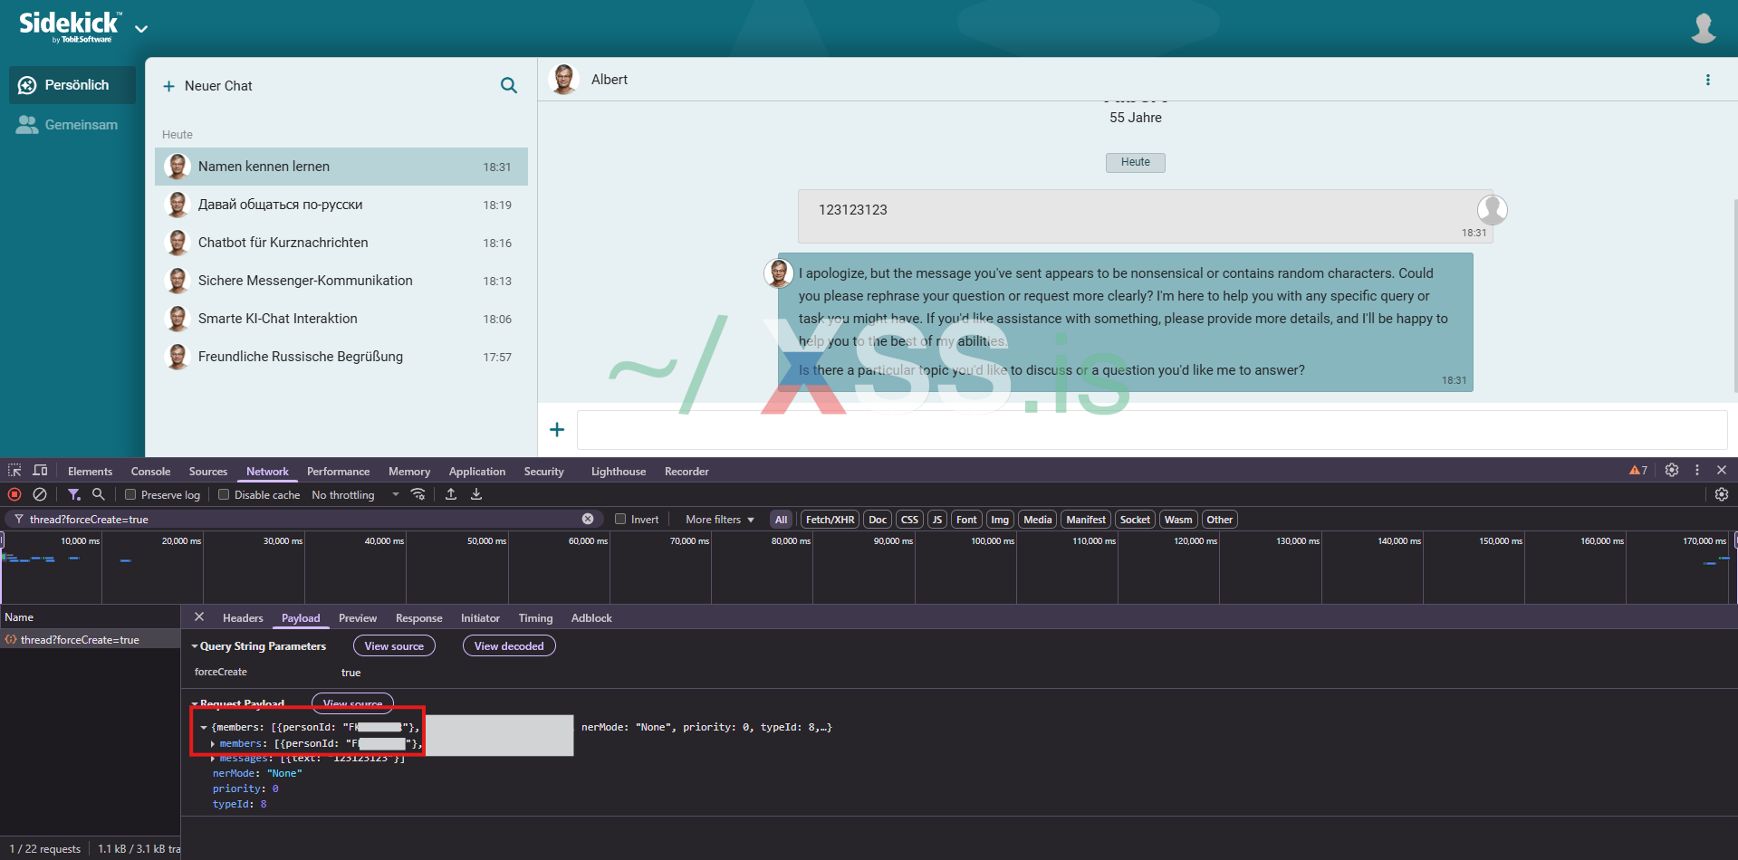Open network conditions wifi icon

coord(418,494)
